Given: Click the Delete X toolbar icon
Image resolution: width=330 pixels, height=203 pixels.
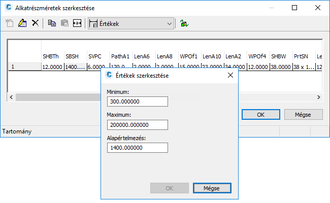Looking at the screenshot, I should [x=35, y=23].
